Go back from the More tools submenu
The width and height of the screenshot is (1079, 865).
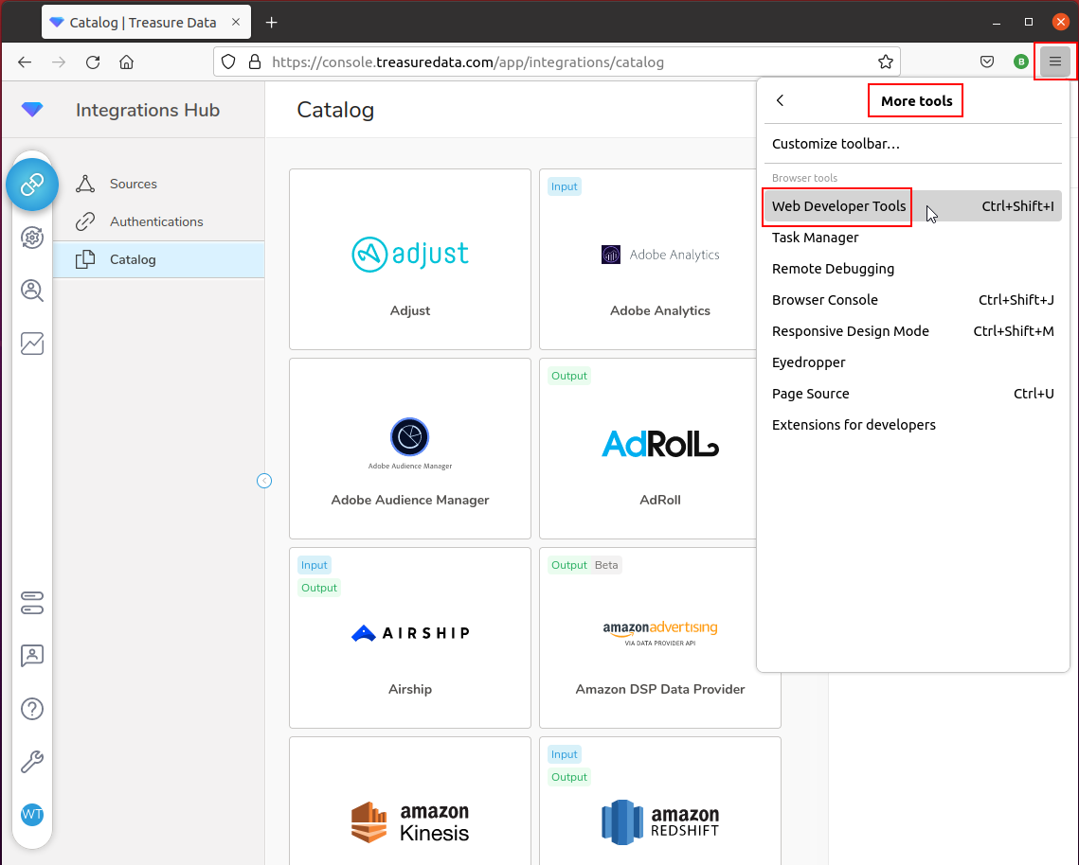click(x=781, y=100)
